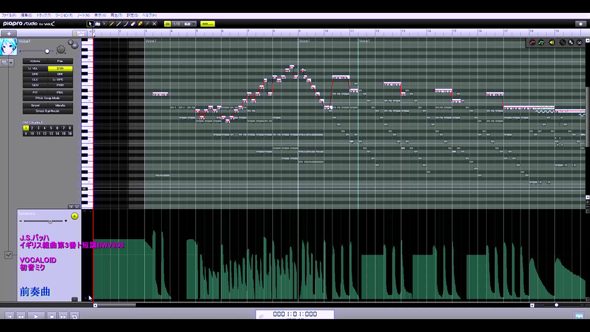Solo the Voice1 track

coord(70,42)
